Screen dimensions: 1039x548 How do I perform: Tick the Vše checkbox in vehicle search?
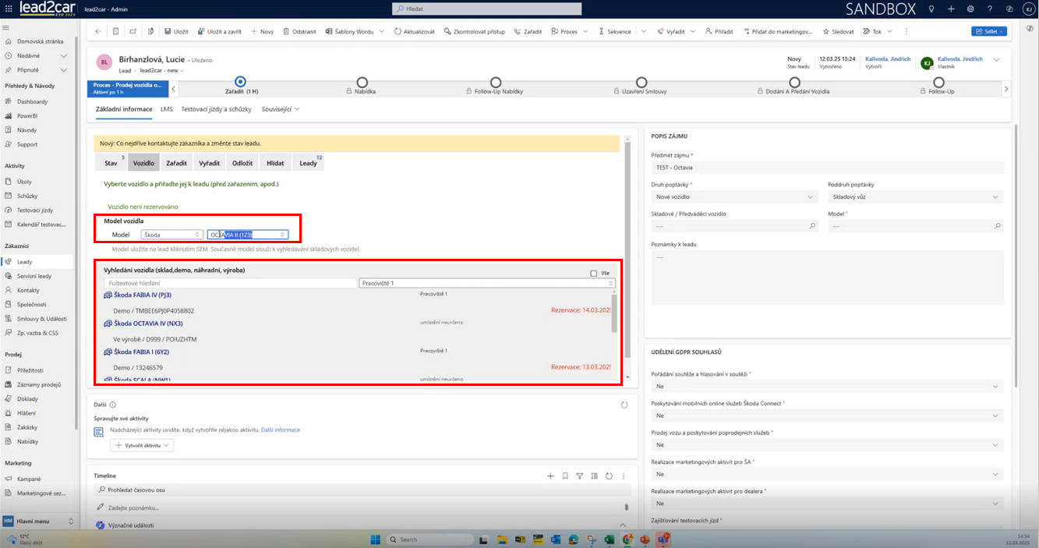click(x=594, y=274)
